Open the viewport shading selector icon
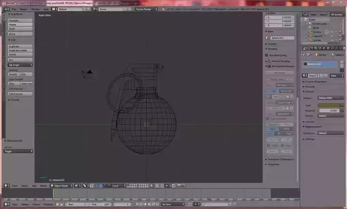Screen dimensions: 347x209 [76, 185]
